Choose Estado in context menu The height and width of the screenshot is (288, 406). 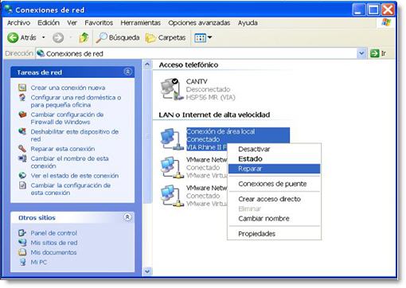coord(274,159)
